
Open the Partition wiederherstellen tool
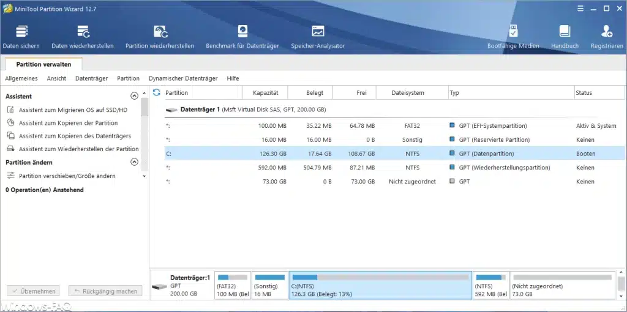pos(160,37)
